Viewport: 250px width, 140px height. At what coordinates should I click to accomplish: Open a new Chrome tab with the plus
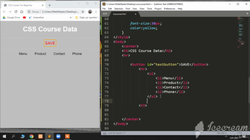tap(50, 5)
